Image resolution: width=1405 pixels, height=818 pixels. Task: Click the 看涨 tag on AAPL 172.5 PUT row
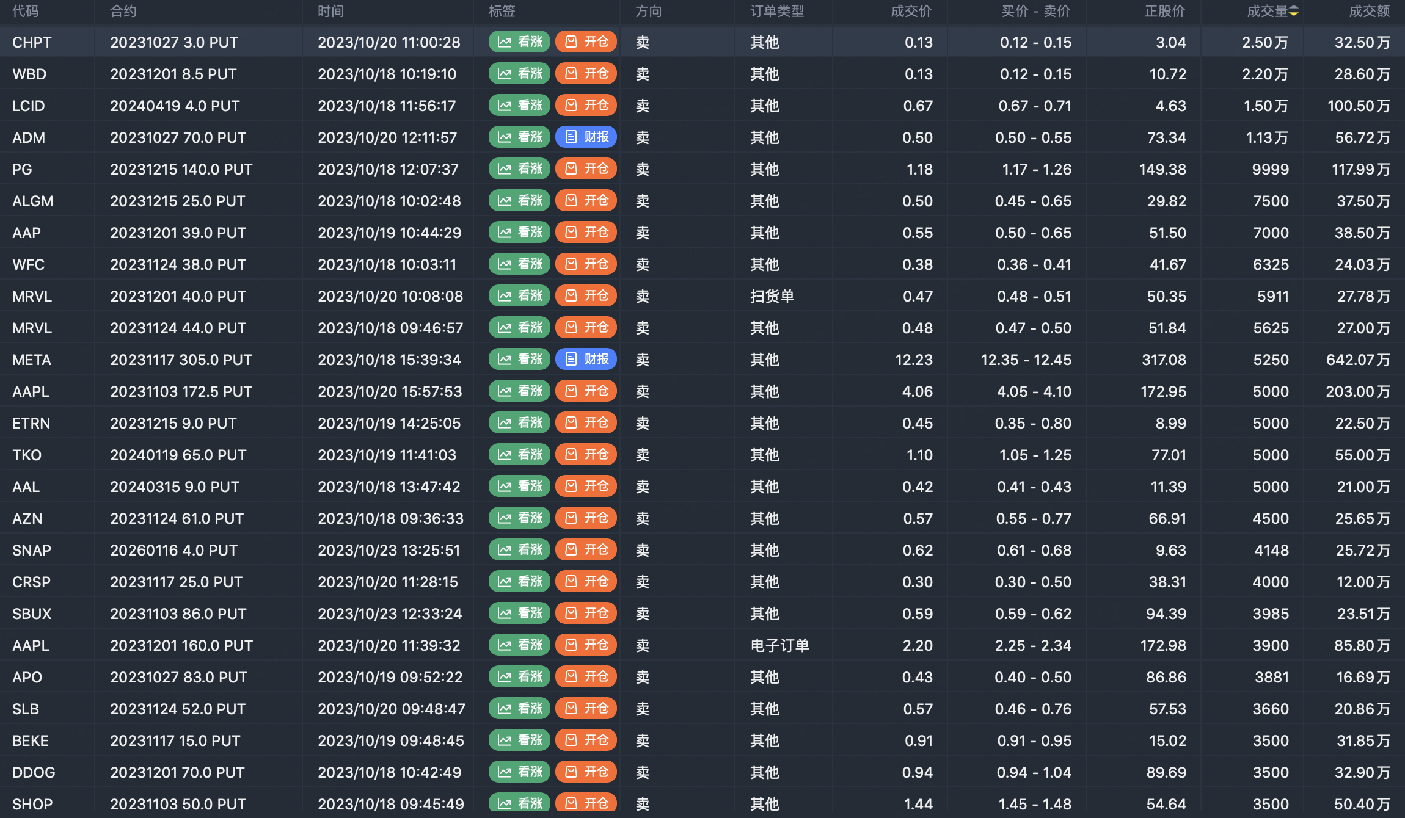coord(519,391)
